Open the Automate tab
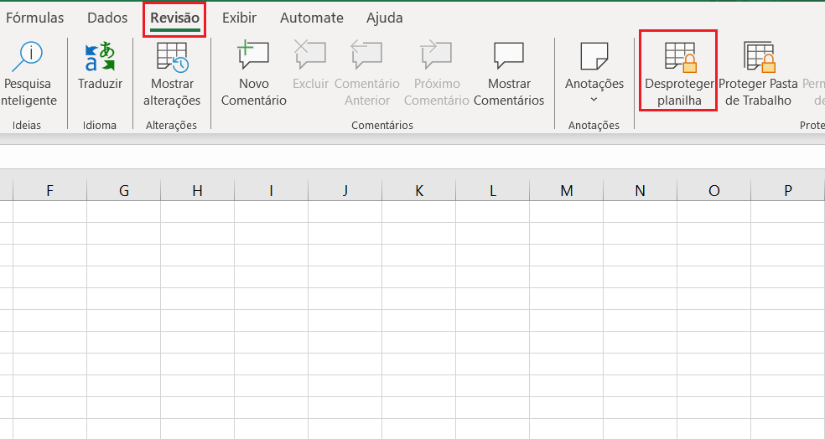 (x=312, y=18)
